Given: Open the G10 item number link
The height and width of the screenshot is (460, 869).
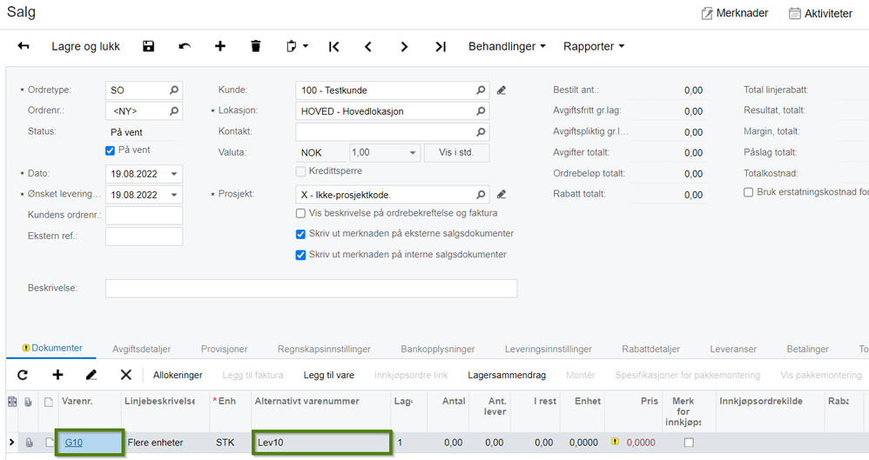Looking at the screenshot, I should click(x=74, y=443).
